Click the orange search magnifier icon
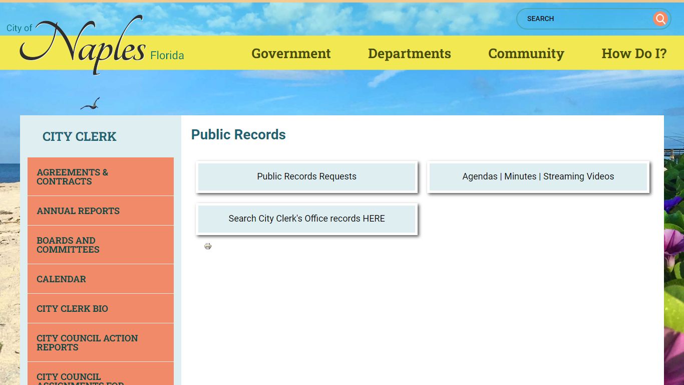The width and height of the screenshot is (684, 385). tap(660, 19)
